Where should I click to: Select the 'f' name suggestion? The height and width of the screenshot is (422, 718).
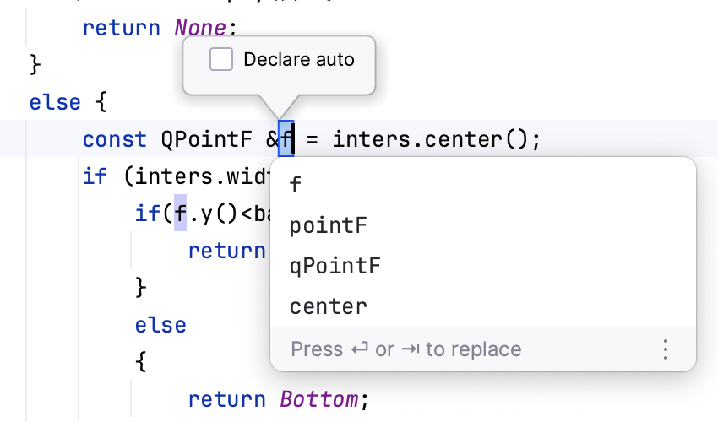(295, 184)
